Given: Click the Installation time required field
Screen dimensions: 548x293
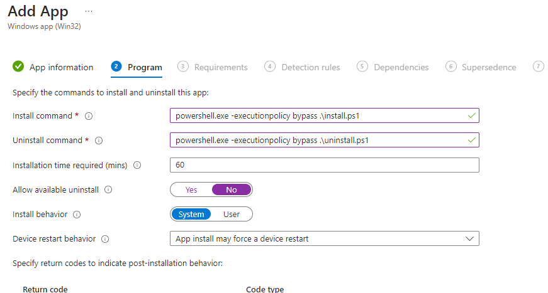Looking at the screenshot, I should [324, 165].
